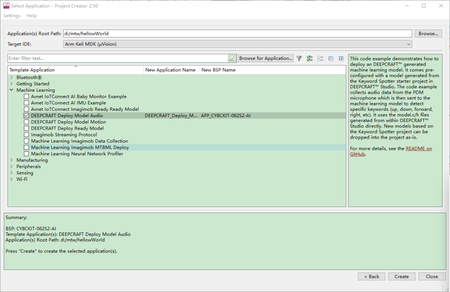This screenshot has height=292, width=450.
Task: Click the Getting Started category label
Action: 33,84
